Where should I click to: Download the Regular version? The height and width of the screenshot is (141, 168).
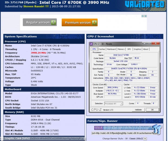[40, 22]
